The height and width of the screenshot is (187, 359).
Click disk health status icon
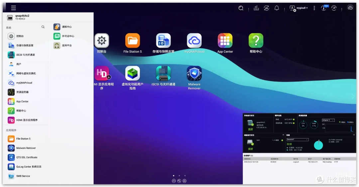(250, 143)
